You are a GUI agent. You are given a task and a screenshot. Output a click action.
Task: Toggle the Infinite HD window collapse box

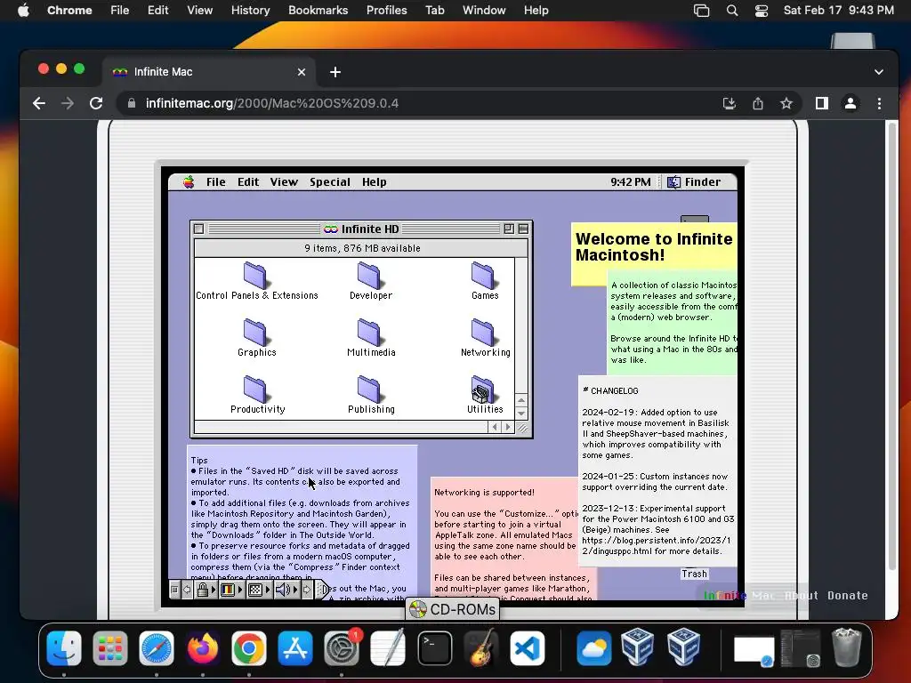pyautogui.click(x=523, y=229)
